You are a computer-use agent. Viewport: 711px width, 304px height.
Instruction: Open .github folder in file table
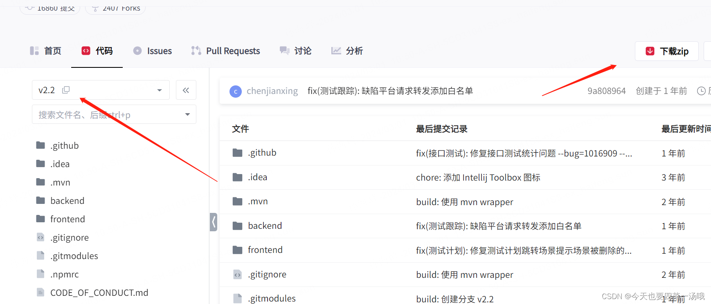(262, 152)
